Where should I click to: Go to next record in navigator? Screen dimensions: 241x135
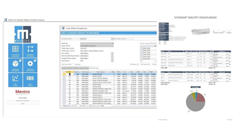click(x=81, y=106)
